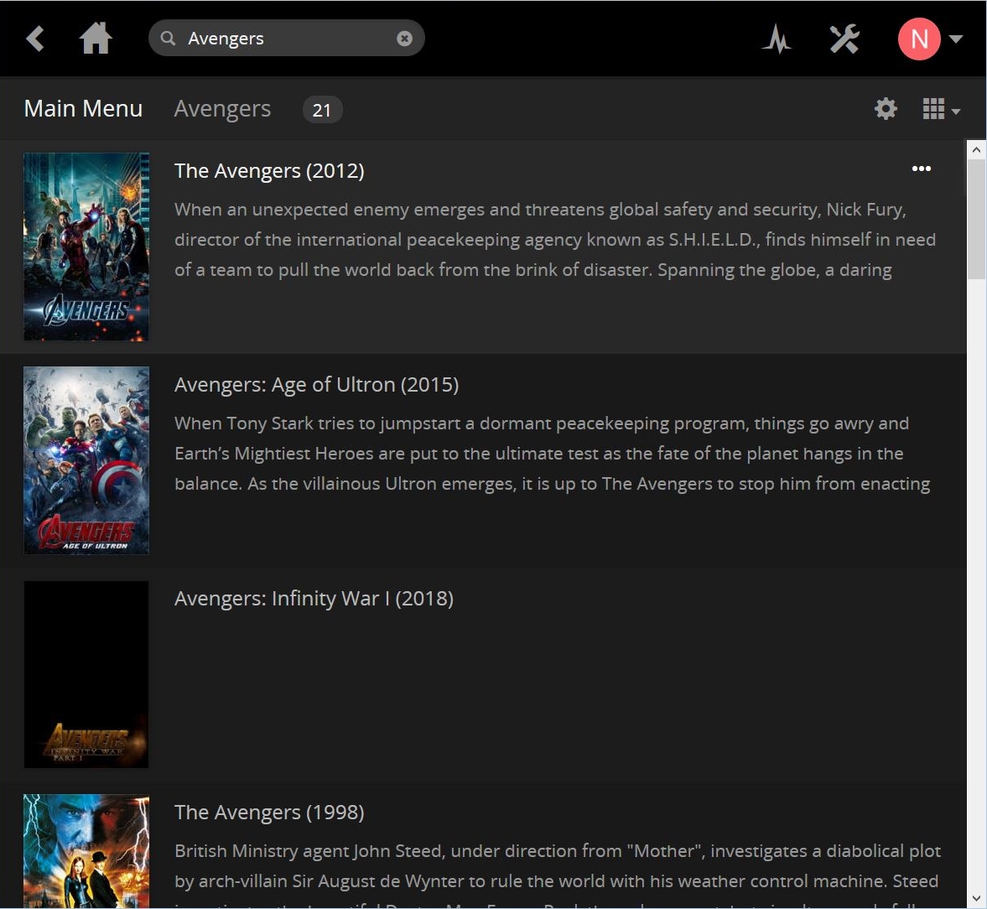Click the scrollbar up arrow
This screenshot has height=909, width=987.
[976, 150]
